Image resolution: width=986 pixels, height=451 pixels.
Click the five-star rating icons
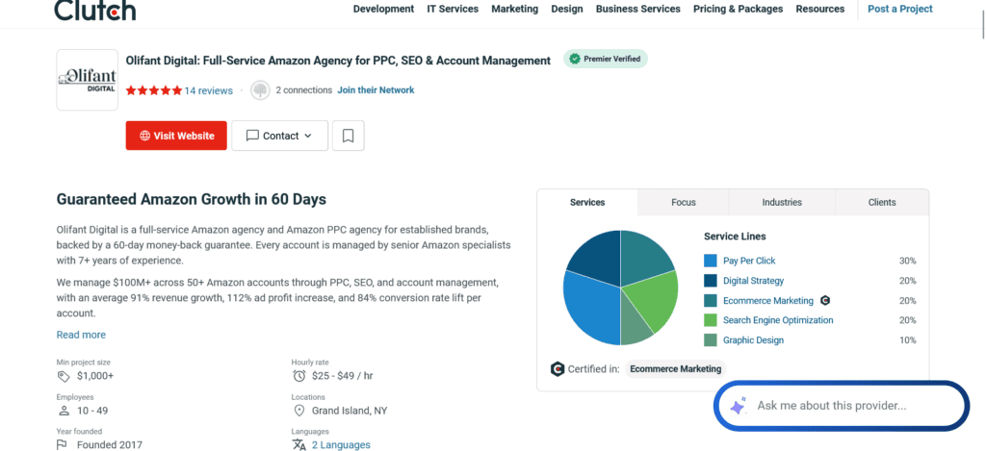pyautogui.click(x=154, y=90)
